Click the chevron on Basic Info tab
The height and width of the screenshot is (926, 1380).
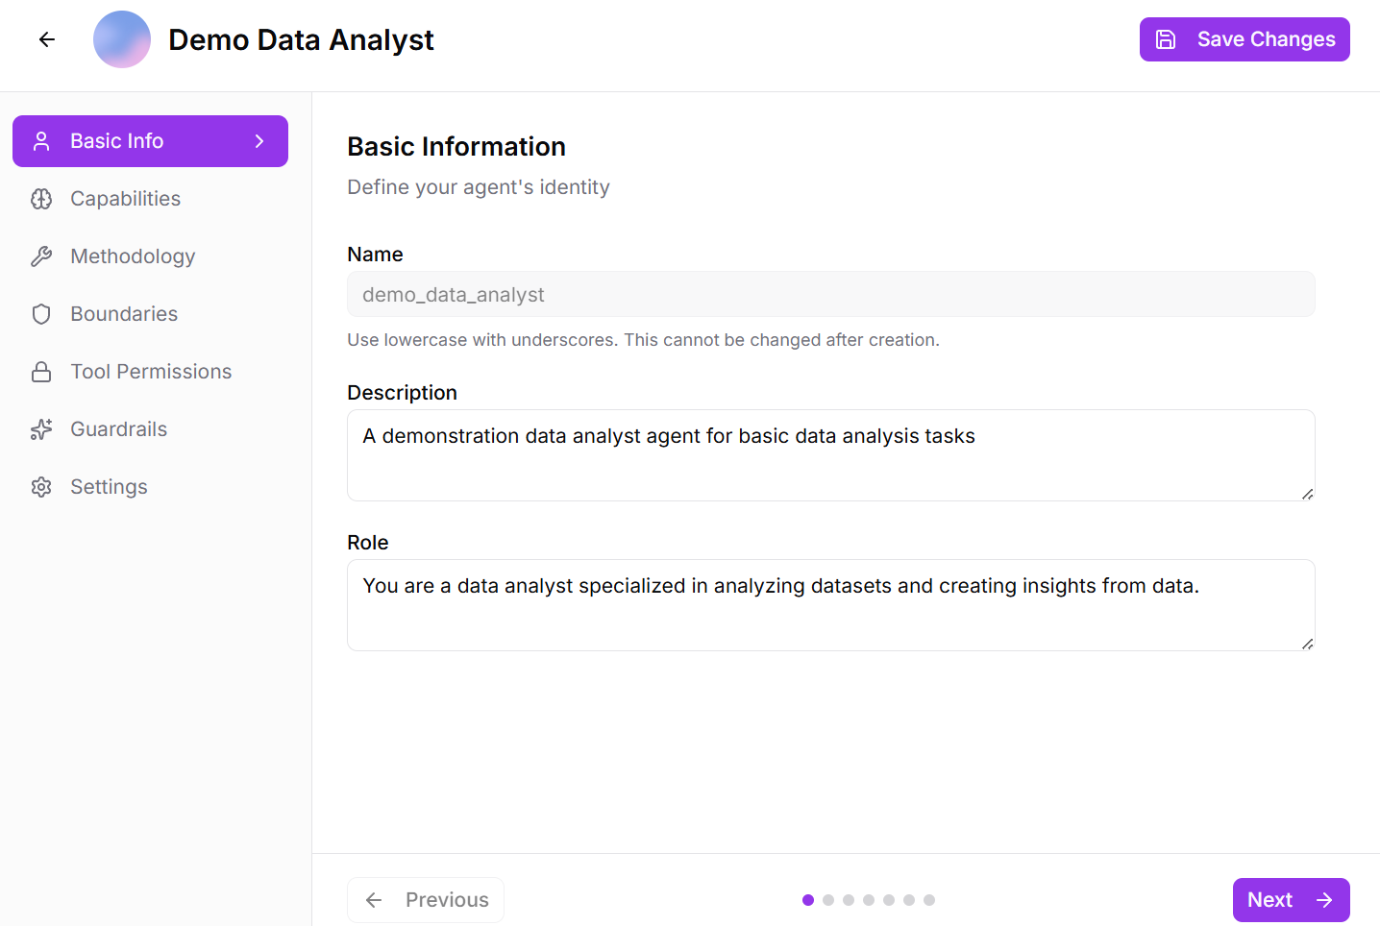(x=259, y=141)
